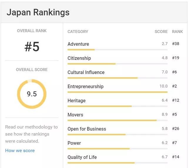Click the overall score 9.5 donut chart
189x168 pixels.
pos(32,94)
